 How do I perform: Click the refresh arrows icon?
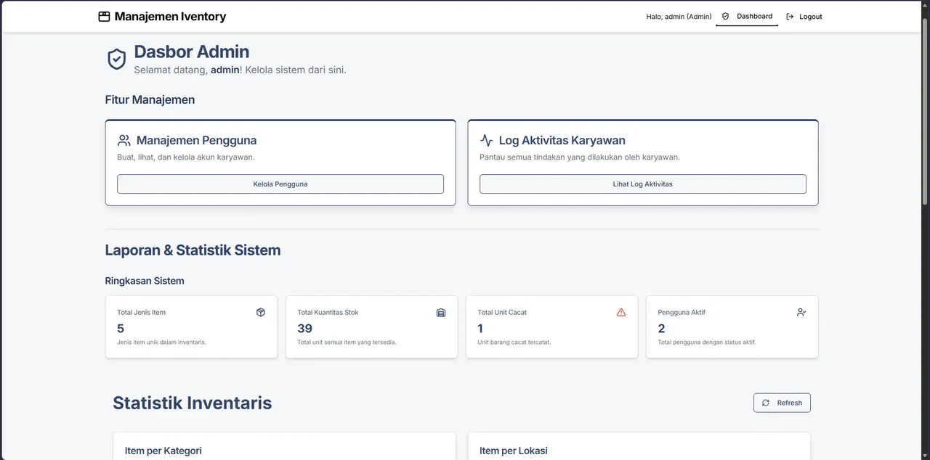766,403
